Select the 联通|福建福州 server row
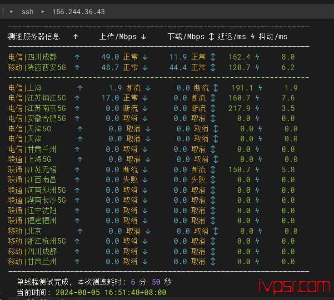The height and width of the screenshot is (300, 334). 151,221
